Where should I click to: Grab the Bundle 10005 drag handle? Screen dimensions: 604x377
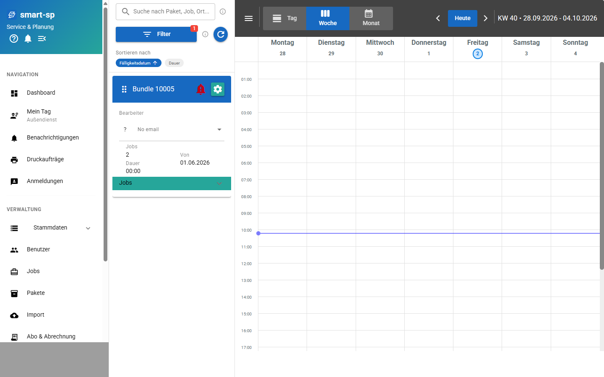[124, 89]
